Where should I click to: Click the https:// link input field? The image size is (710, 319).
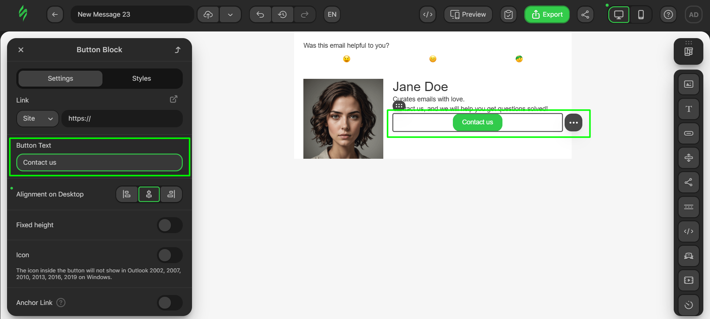point(122,118)
